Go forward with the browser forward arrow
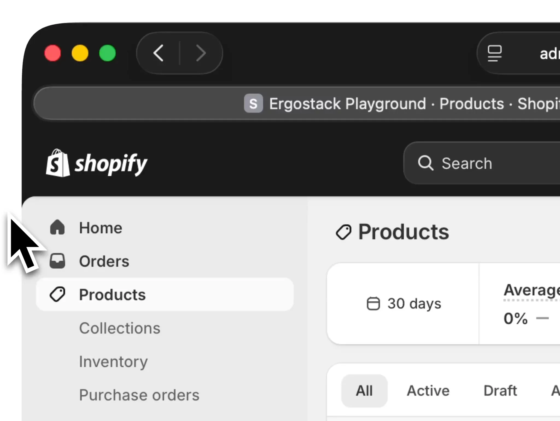Image resolution: width=560 pixels, height=421 pixels. (x=201, y=53)
